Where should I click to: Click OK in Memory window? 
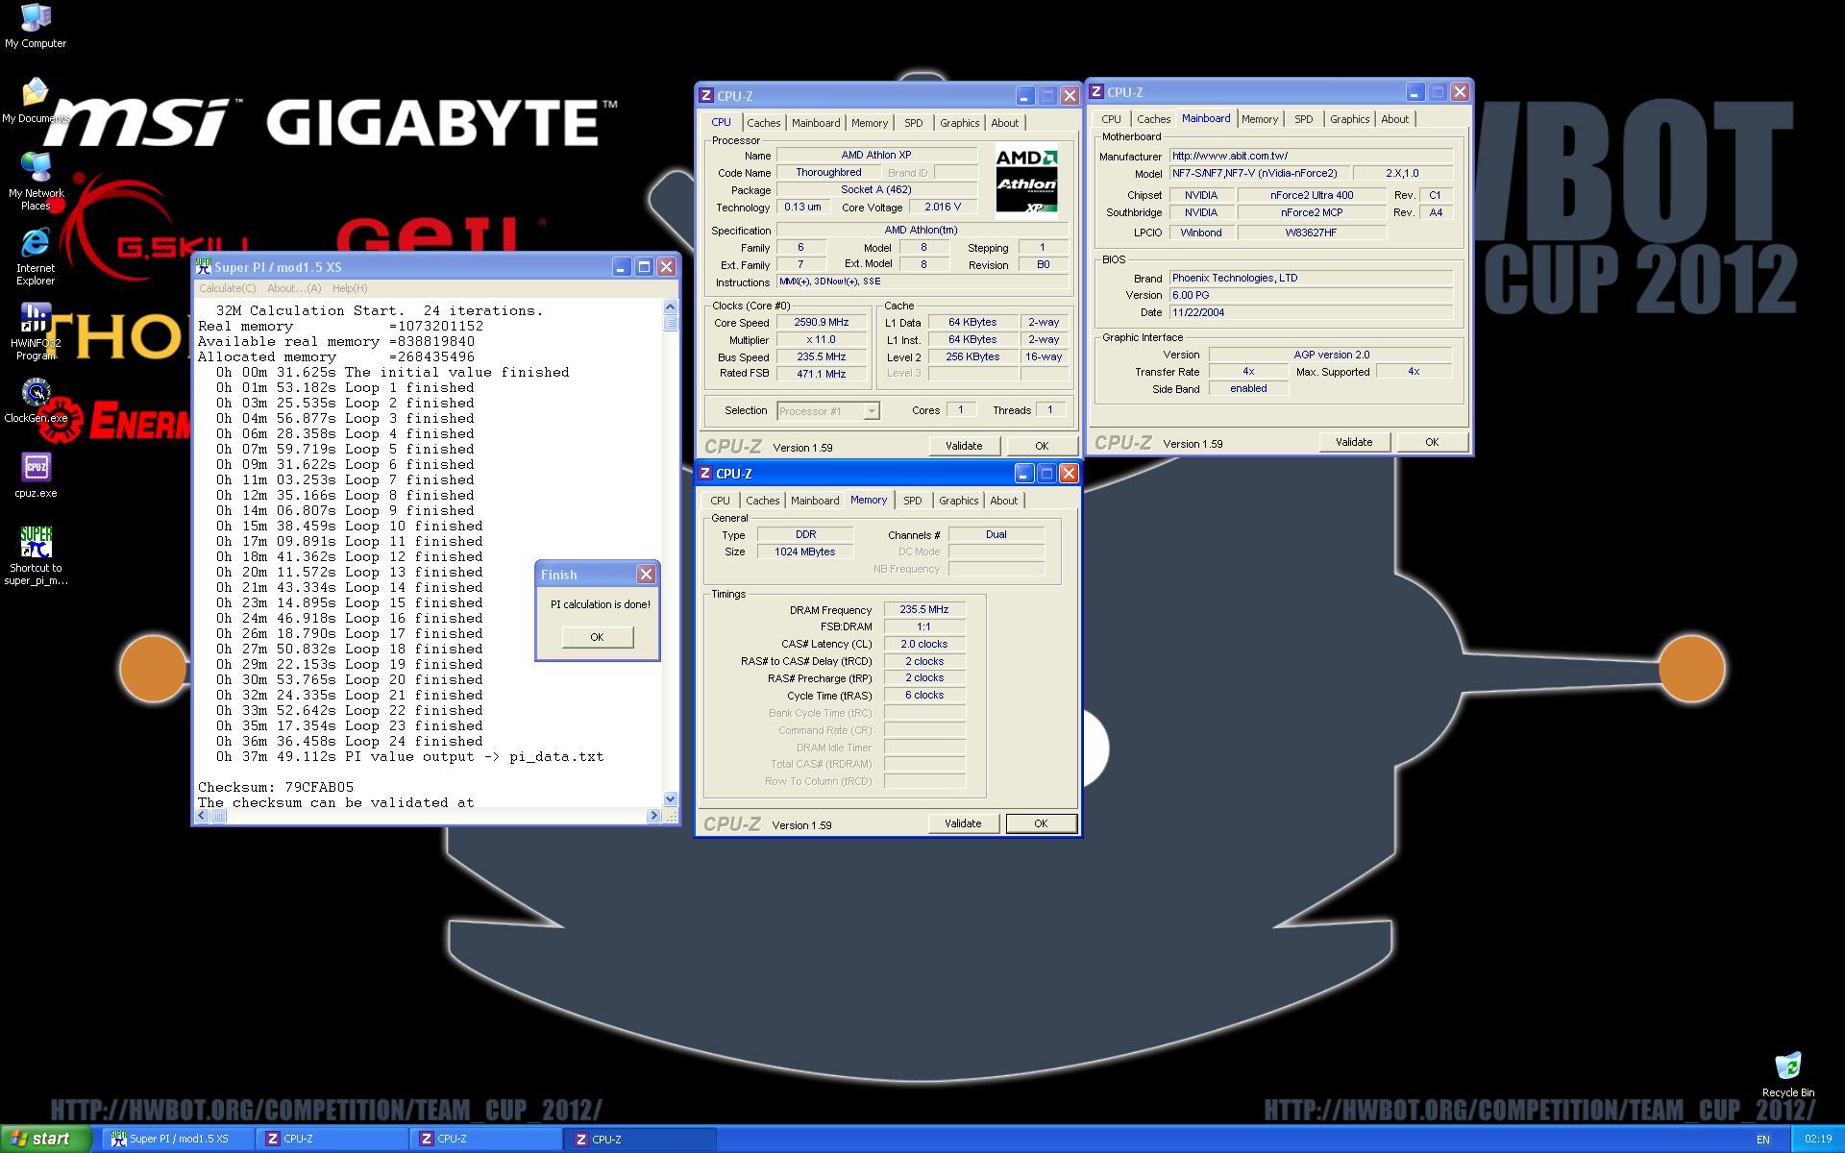1041,823
